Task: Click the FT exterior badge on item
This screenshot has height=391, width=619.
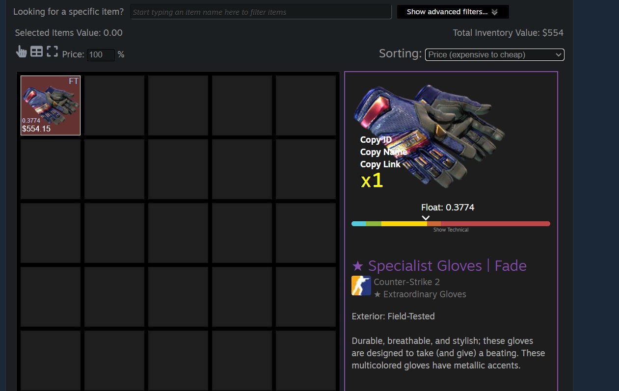Action: coord(74,81)
